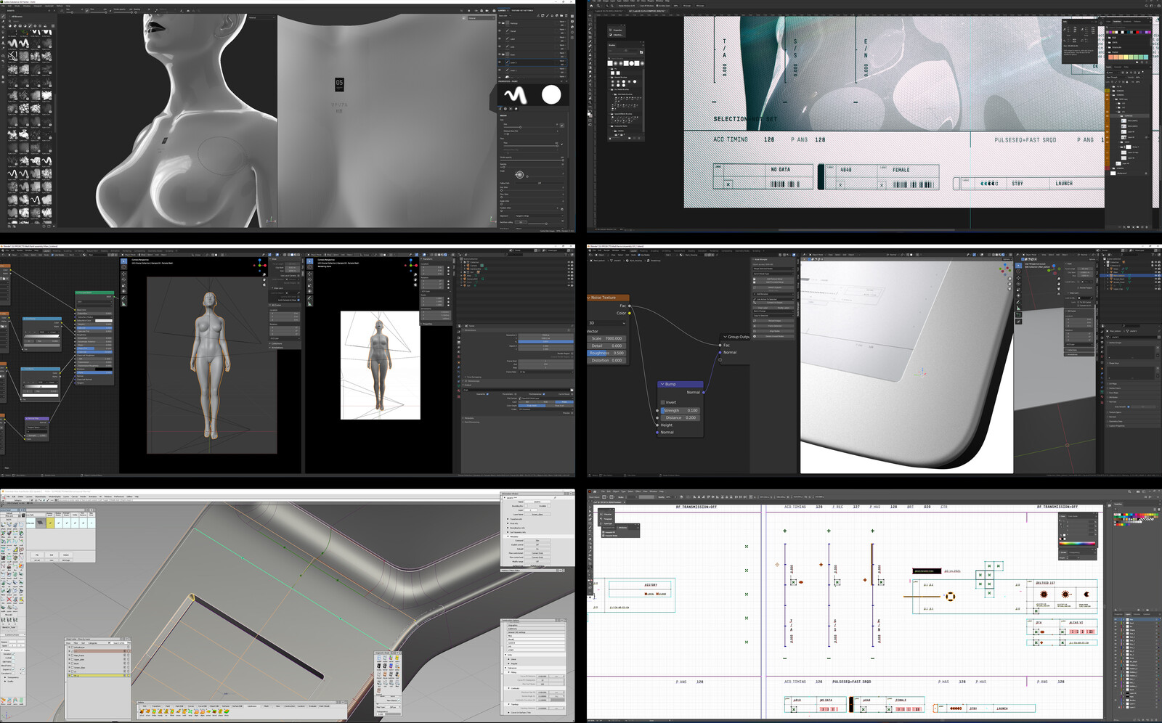Toggle the Invert checkbox on the Bump node
Screen dimensions: 1162x723
click(662, 402)
